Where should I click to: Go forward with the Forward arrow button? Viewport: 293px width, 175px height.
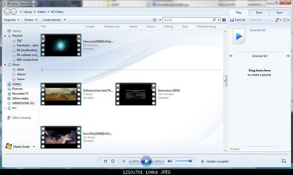[14, 12]
